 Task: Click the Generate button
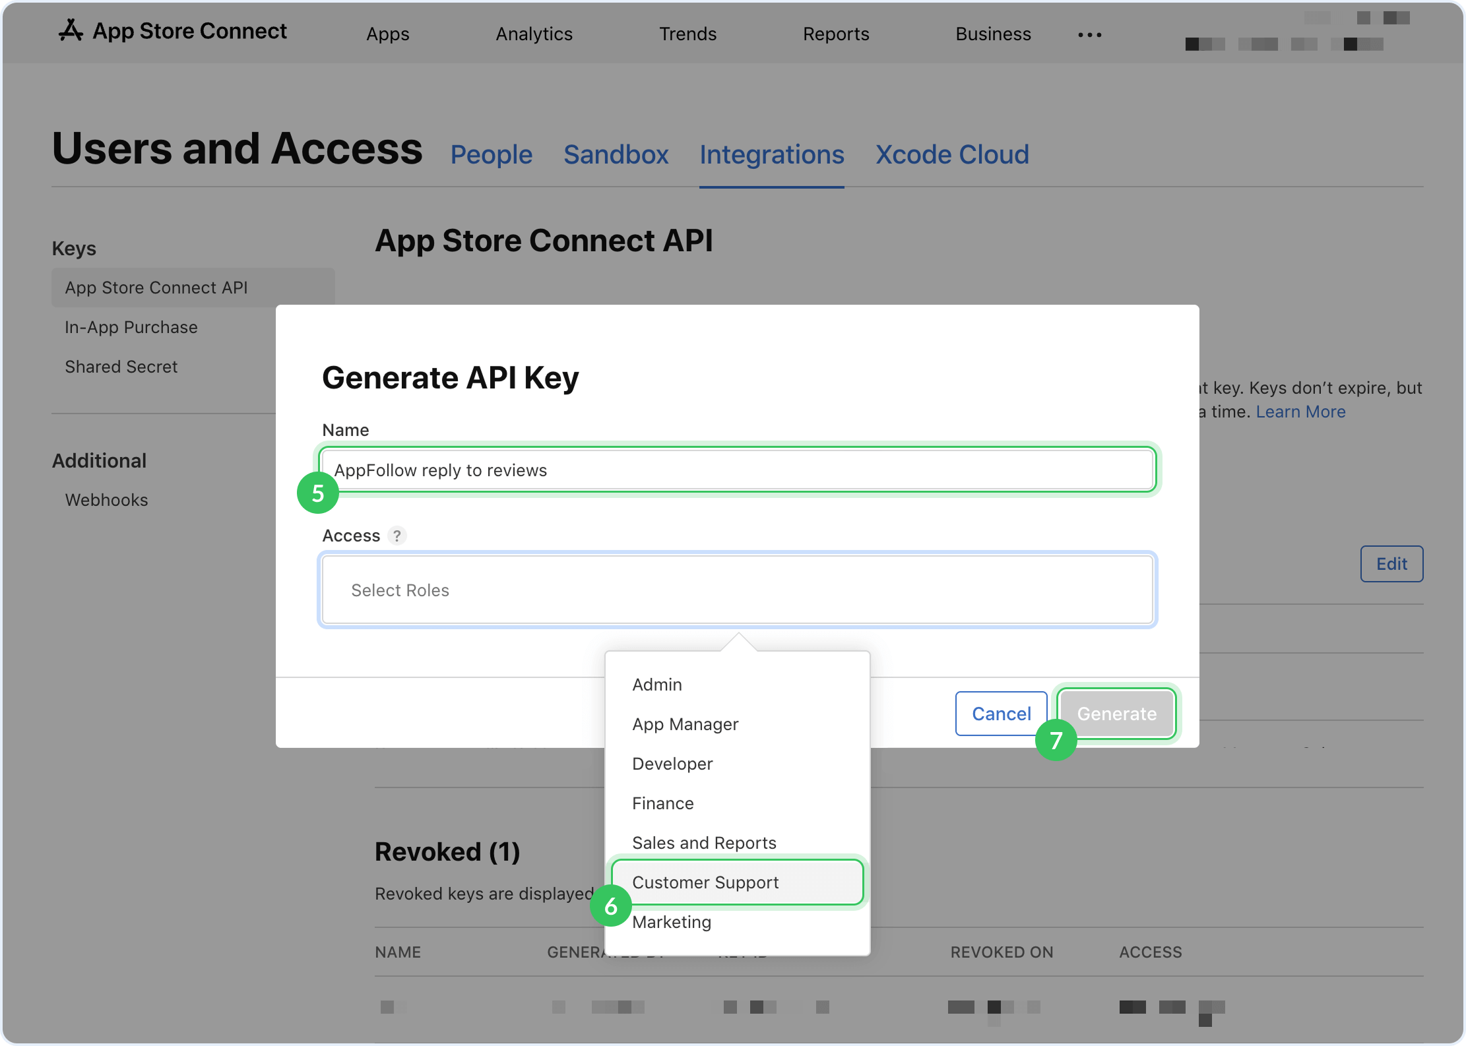point(1116,713)
